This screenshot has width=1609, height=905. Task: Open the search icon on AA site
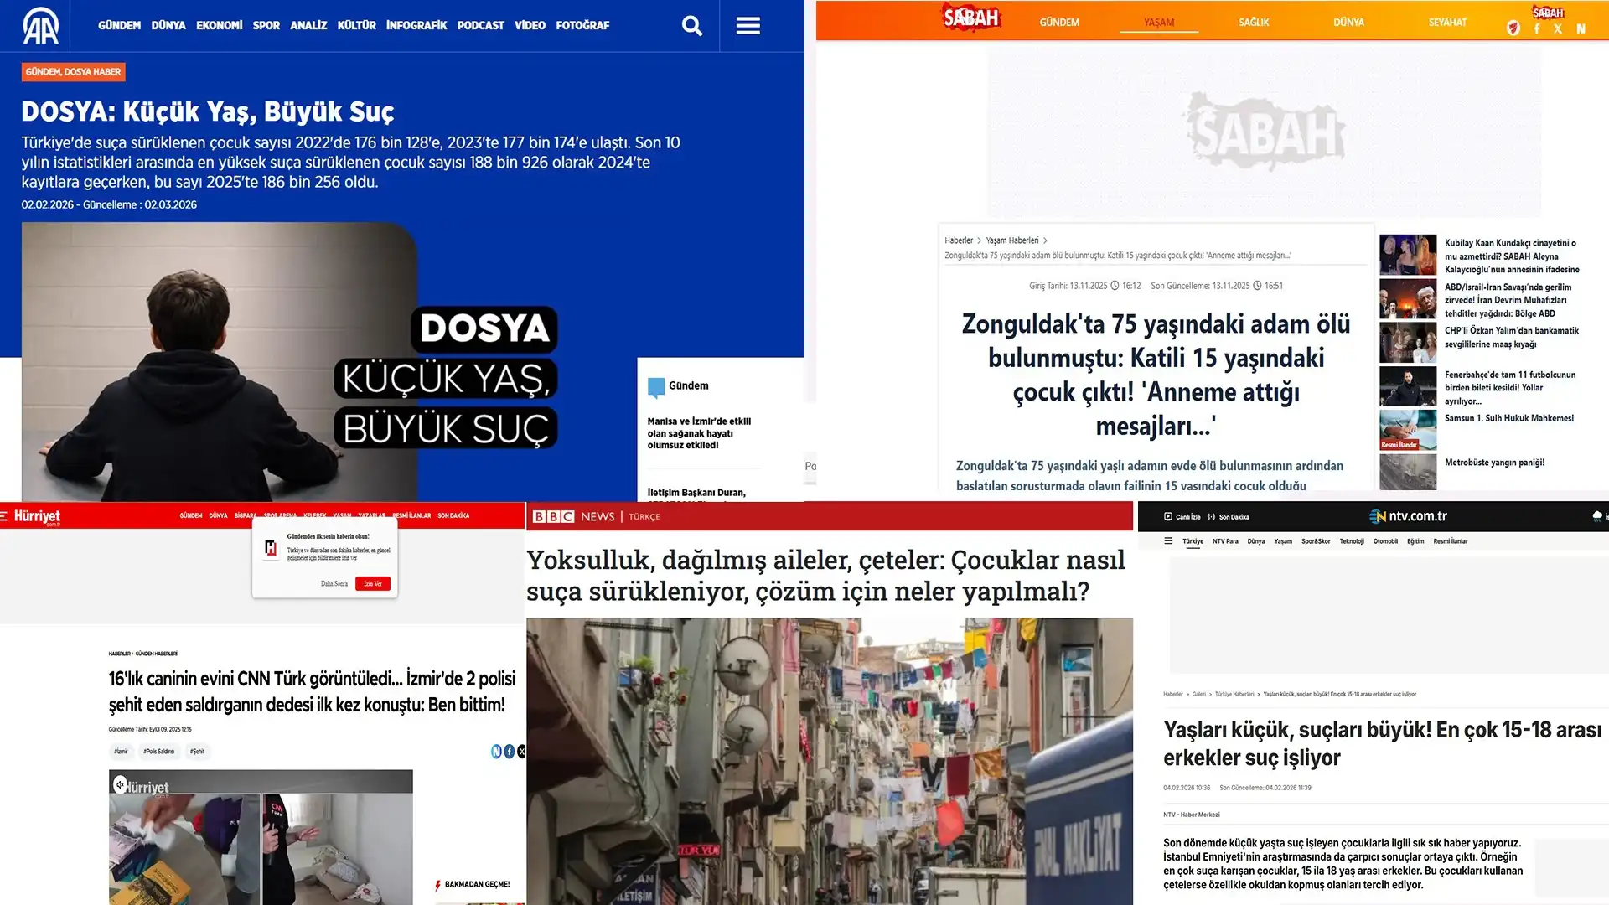pos(692,26)
